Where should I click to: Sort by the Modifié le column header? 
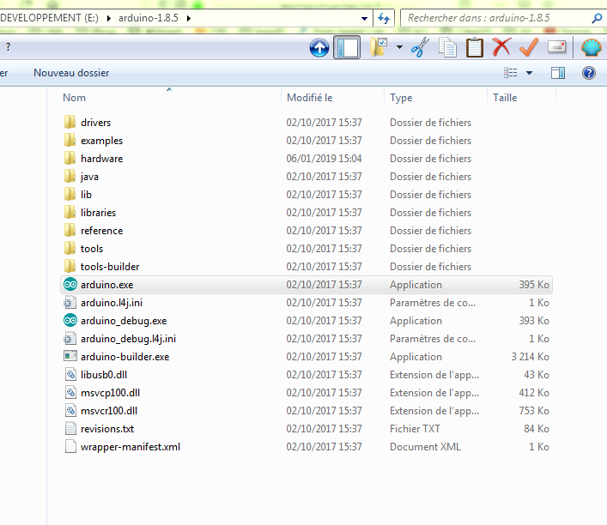[x=309, y=98]
